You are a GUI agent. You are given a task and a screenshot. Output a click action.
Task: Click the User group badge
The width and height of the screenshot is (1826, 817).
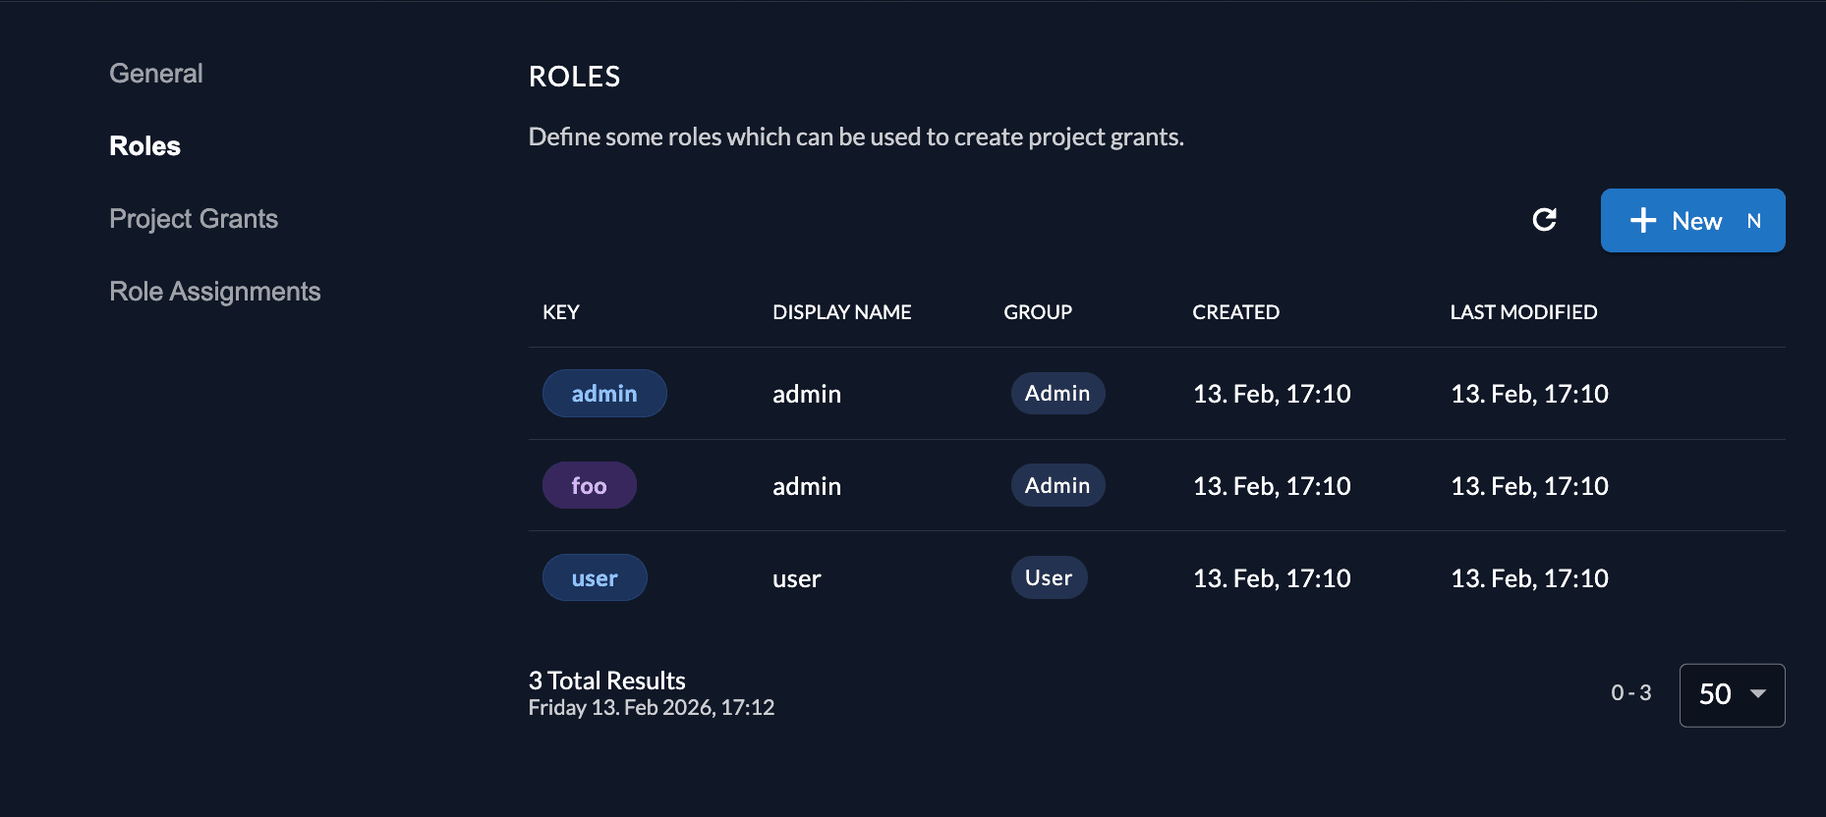1049,577
